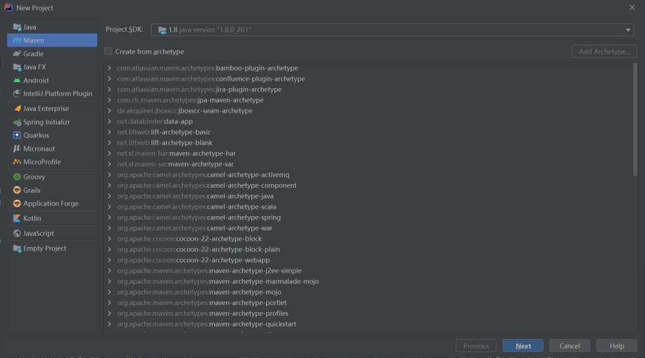Select camel-archetype-activemq row text

[203, 175]
